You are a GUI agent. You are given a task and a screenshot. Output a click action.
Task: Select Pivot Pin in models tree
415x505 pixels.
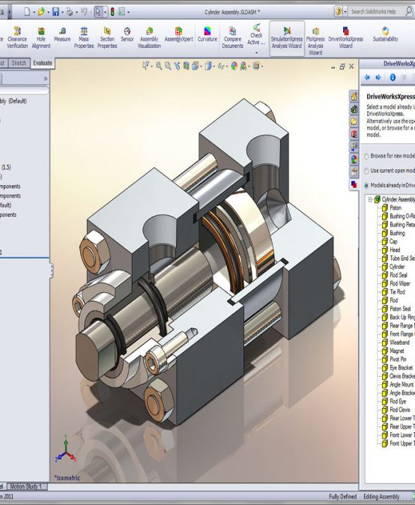(x=398, y=359)
